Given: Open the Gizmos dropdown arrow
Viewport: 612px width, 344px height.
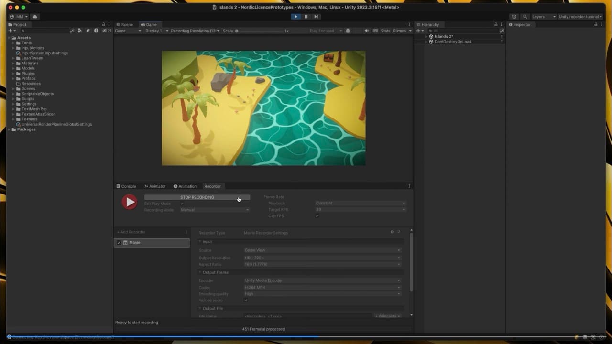Looking at the screenshot, I should (x=410, y=31).
